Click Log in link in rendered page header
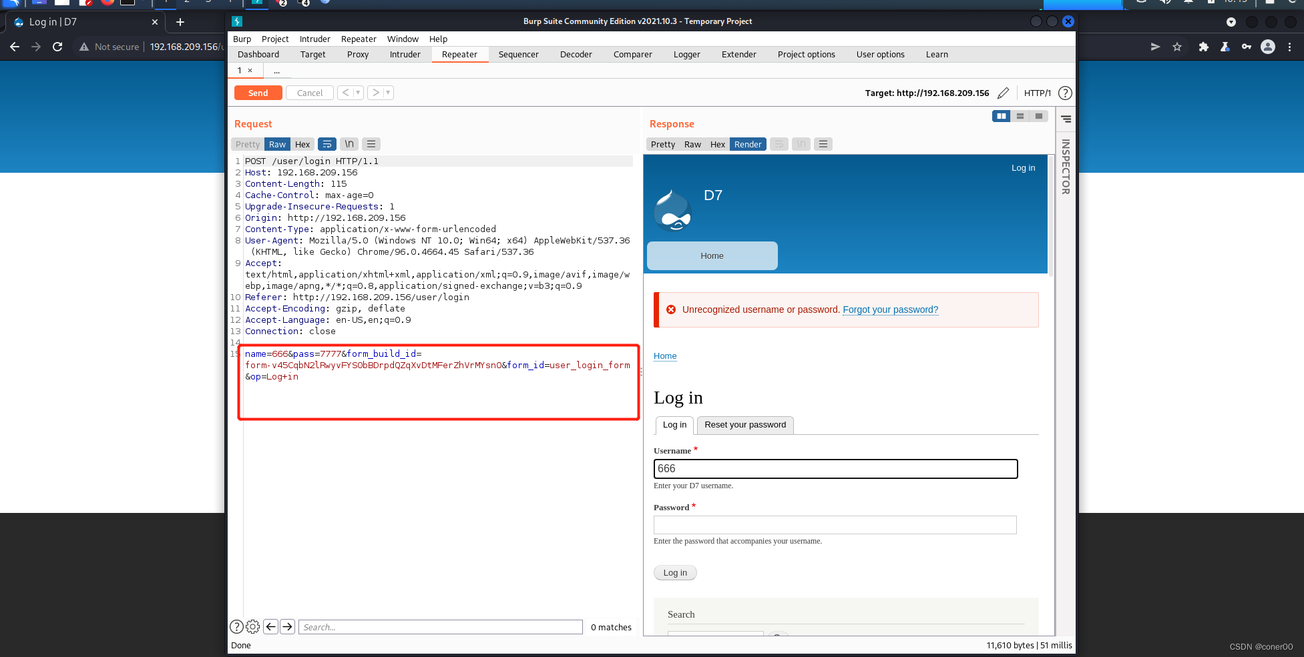 [x=1023, y=167]
